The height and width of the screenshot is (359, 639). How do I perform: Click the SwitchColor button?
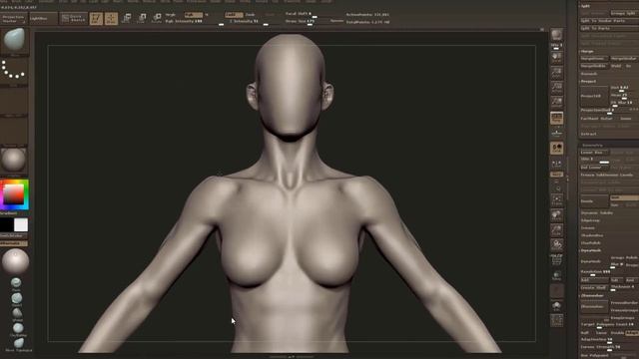13,236
